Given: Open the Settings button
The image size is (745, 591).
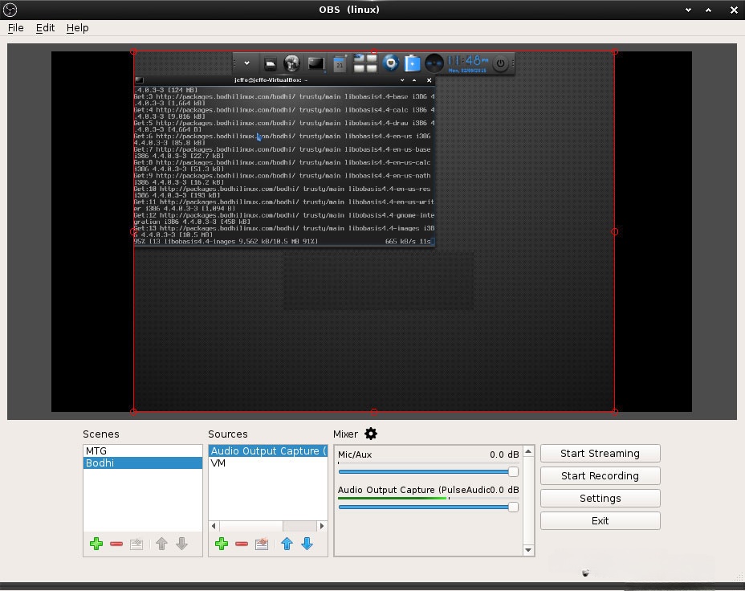Looking at the screenshot, I should click(600, 499).
